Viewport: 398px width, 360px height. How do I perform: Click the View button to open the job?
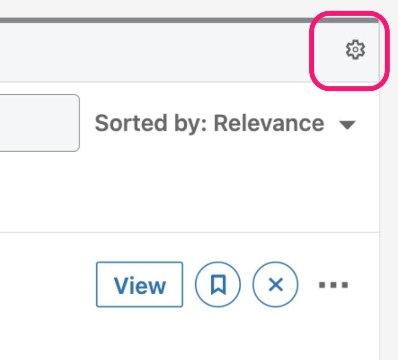[139, 284]
